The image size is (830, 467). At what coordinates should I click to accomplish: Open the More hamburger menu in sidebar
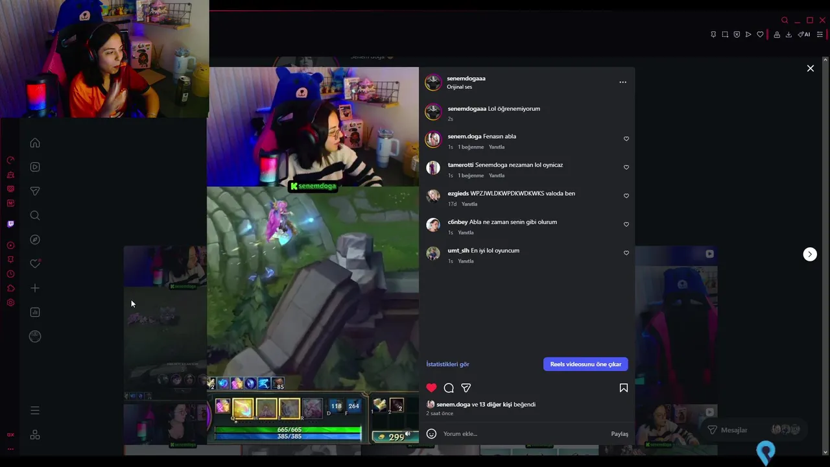(x=35, y=411)
